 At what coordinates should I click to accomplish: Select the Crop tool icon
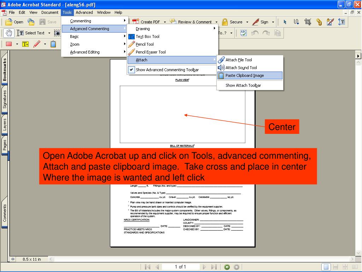(308, 22)
